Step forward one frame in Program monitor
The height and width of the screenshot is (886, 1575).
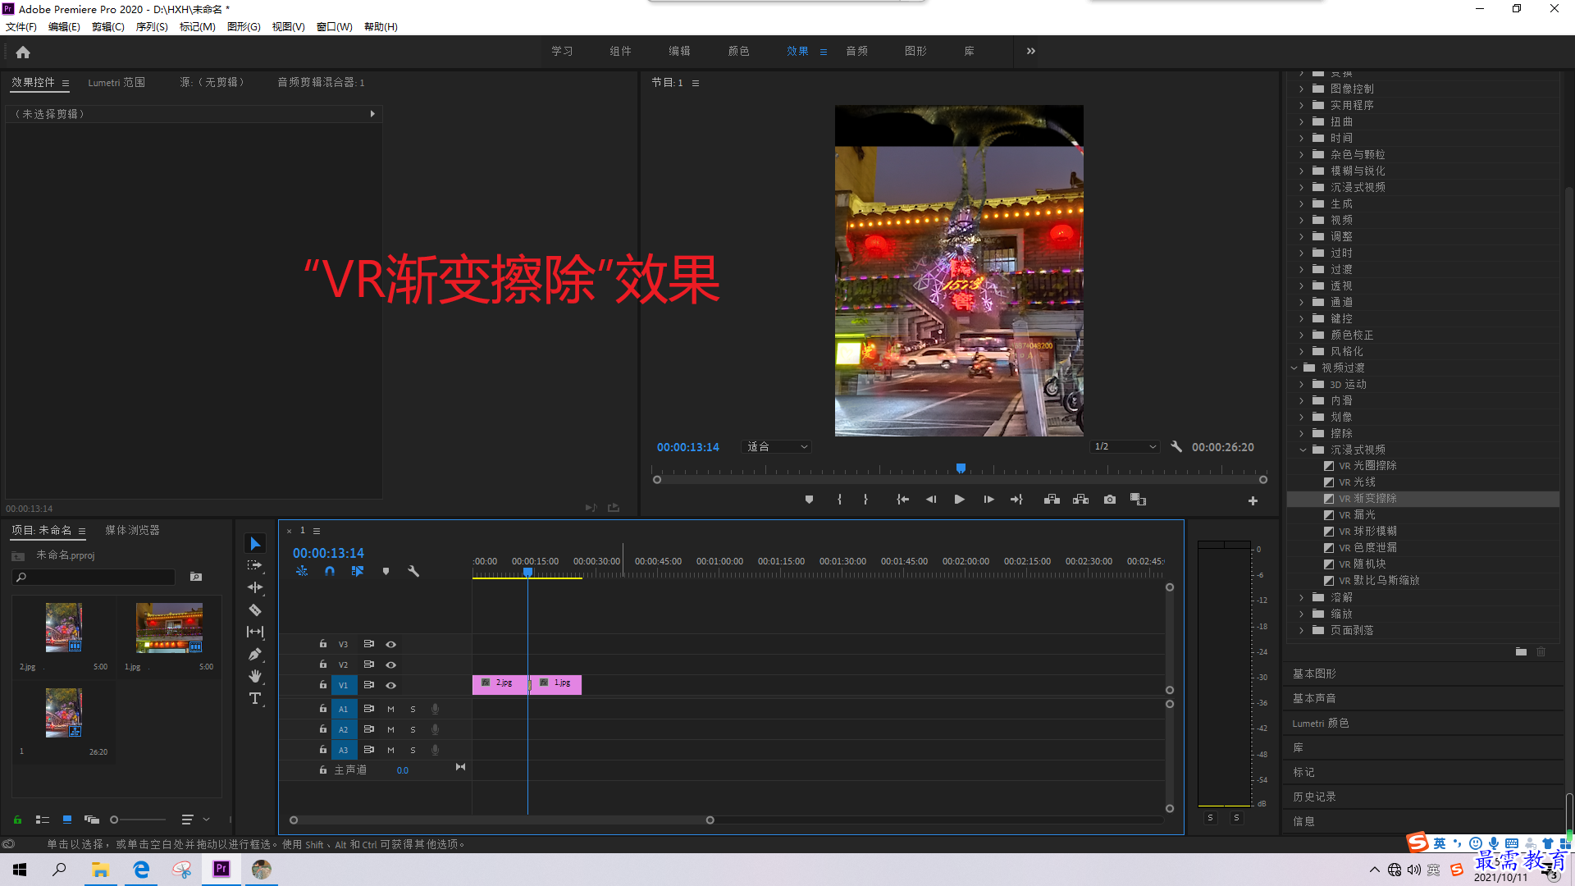[x=988, y=500]
